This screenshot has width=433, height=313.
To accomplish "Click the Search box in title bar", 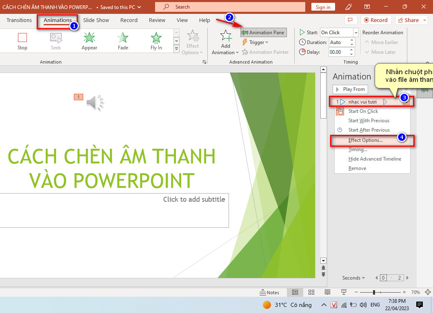I will [230, 7].
